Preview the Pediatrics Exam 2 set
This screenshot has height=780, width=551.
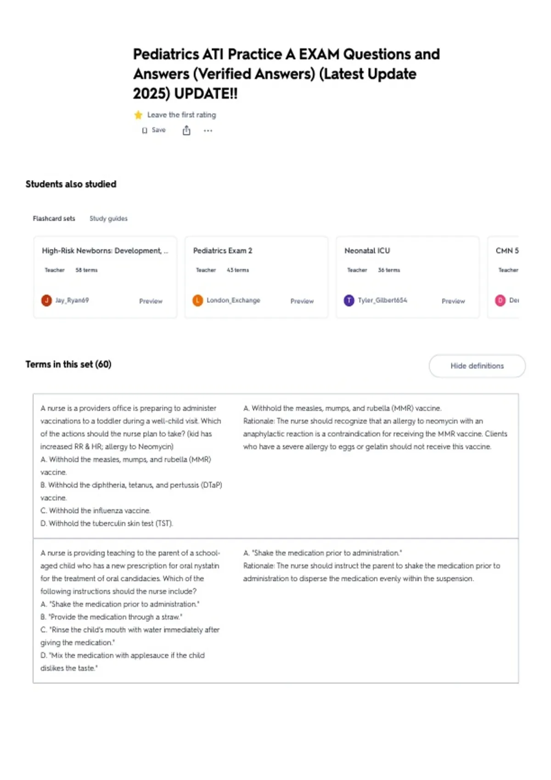pyautogui.click(x=302, y=301)
